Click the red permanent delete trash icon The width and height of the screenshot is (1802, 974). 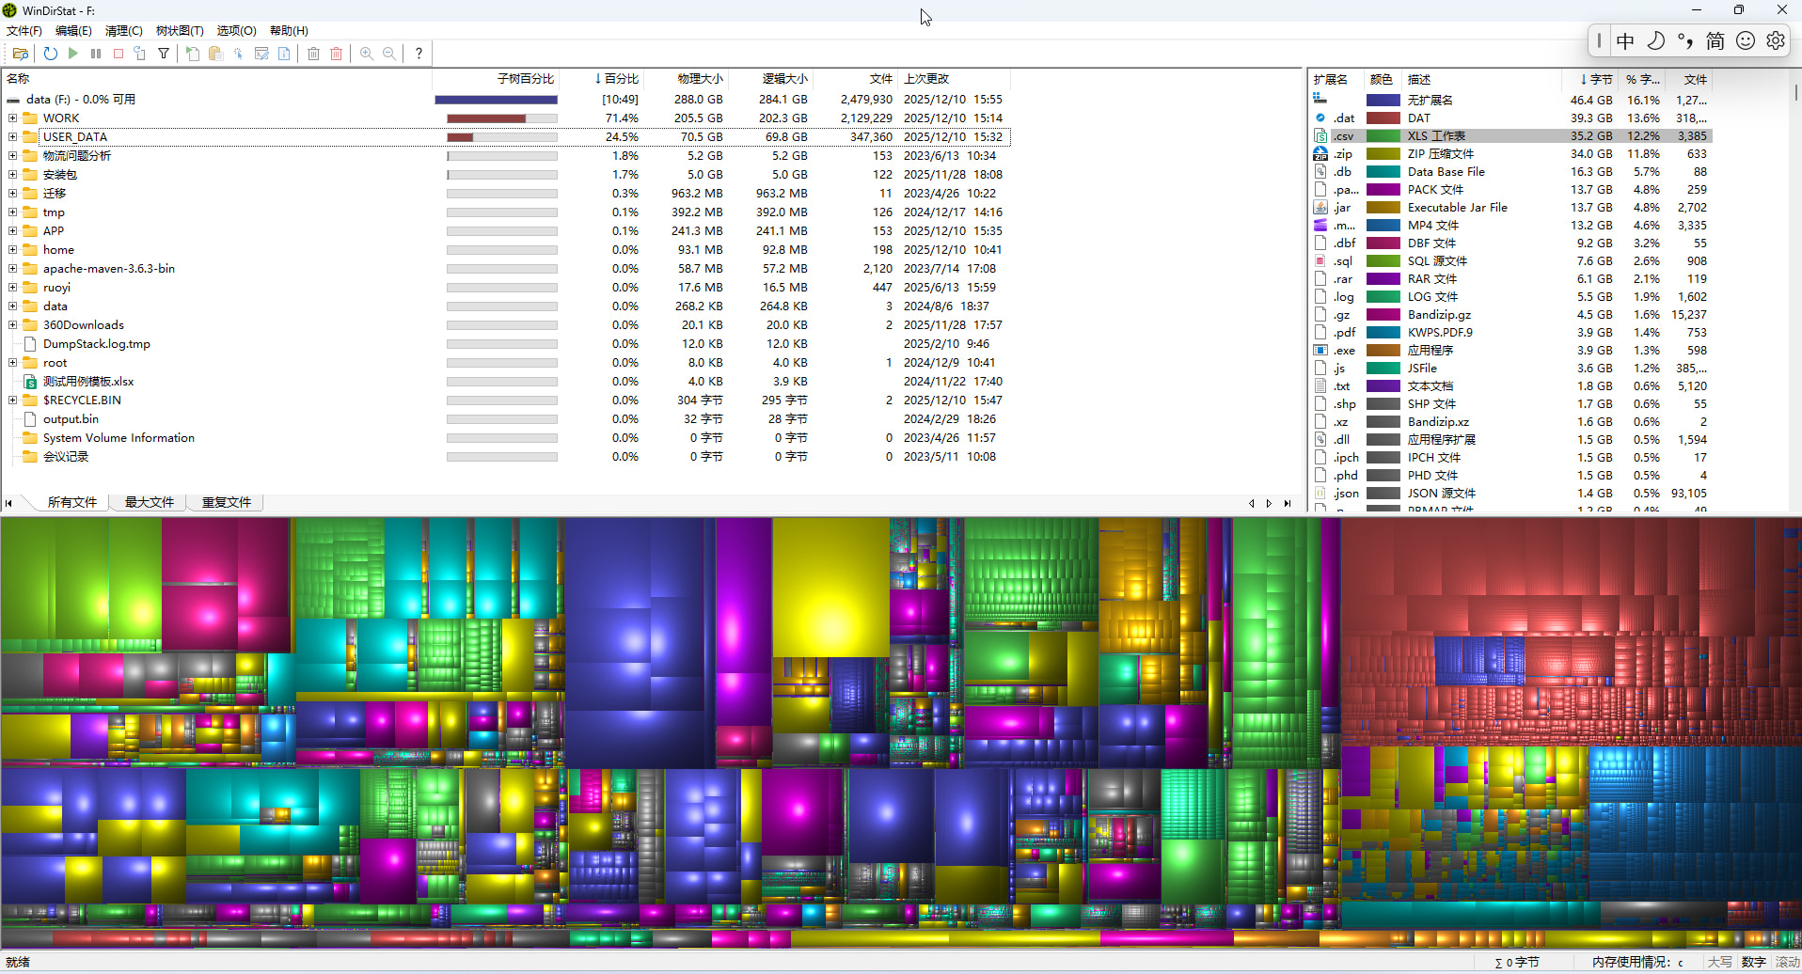coord(337,54)
